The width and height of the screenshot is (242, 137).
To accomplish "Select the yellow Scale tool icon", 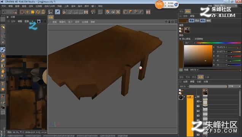I will click(33, 12).
